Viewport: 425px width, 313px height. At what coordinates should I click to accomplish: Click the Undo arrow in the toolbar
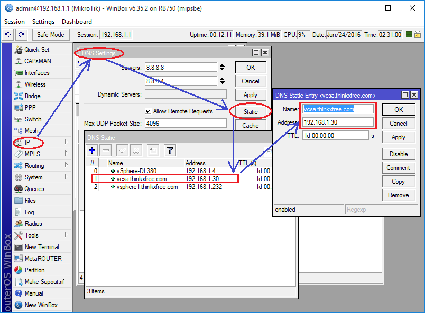[x=6, y=34]
